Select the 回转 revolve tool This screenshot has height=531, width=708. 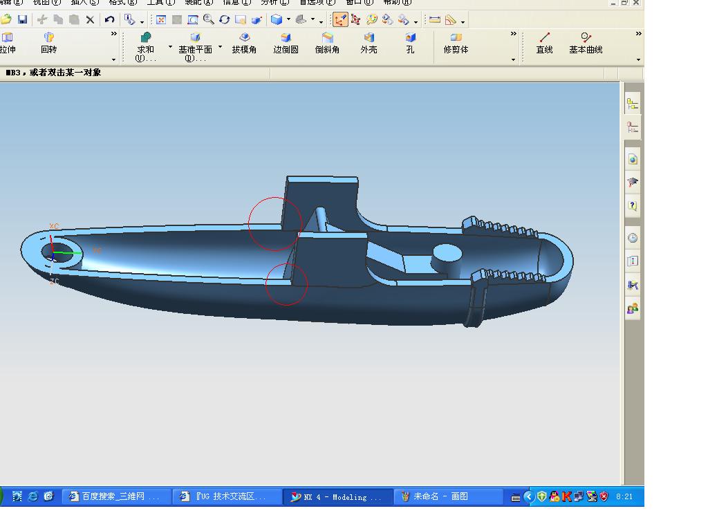coord(49,44)
